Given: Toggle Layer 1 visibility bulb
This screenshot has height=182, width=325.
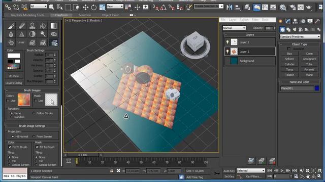Looking at the screenshot, I should point(227,52).
